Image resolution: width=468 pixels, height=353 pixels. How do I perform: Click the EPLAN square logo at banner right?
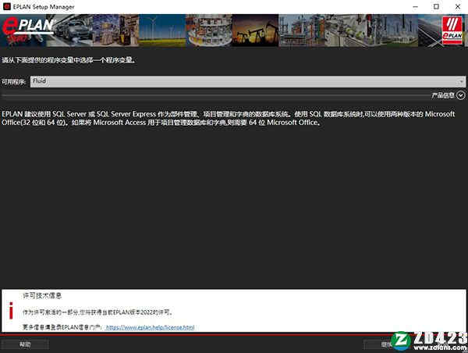452,30
